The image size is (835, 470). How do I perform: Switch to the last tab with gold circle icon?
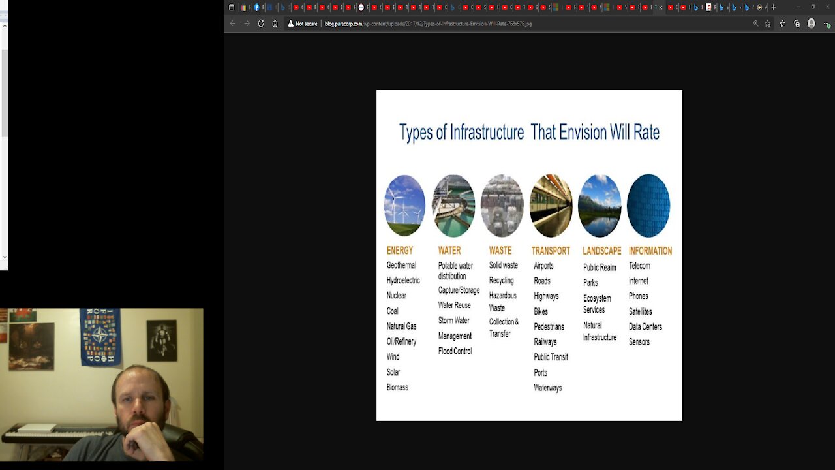point(759,7)
